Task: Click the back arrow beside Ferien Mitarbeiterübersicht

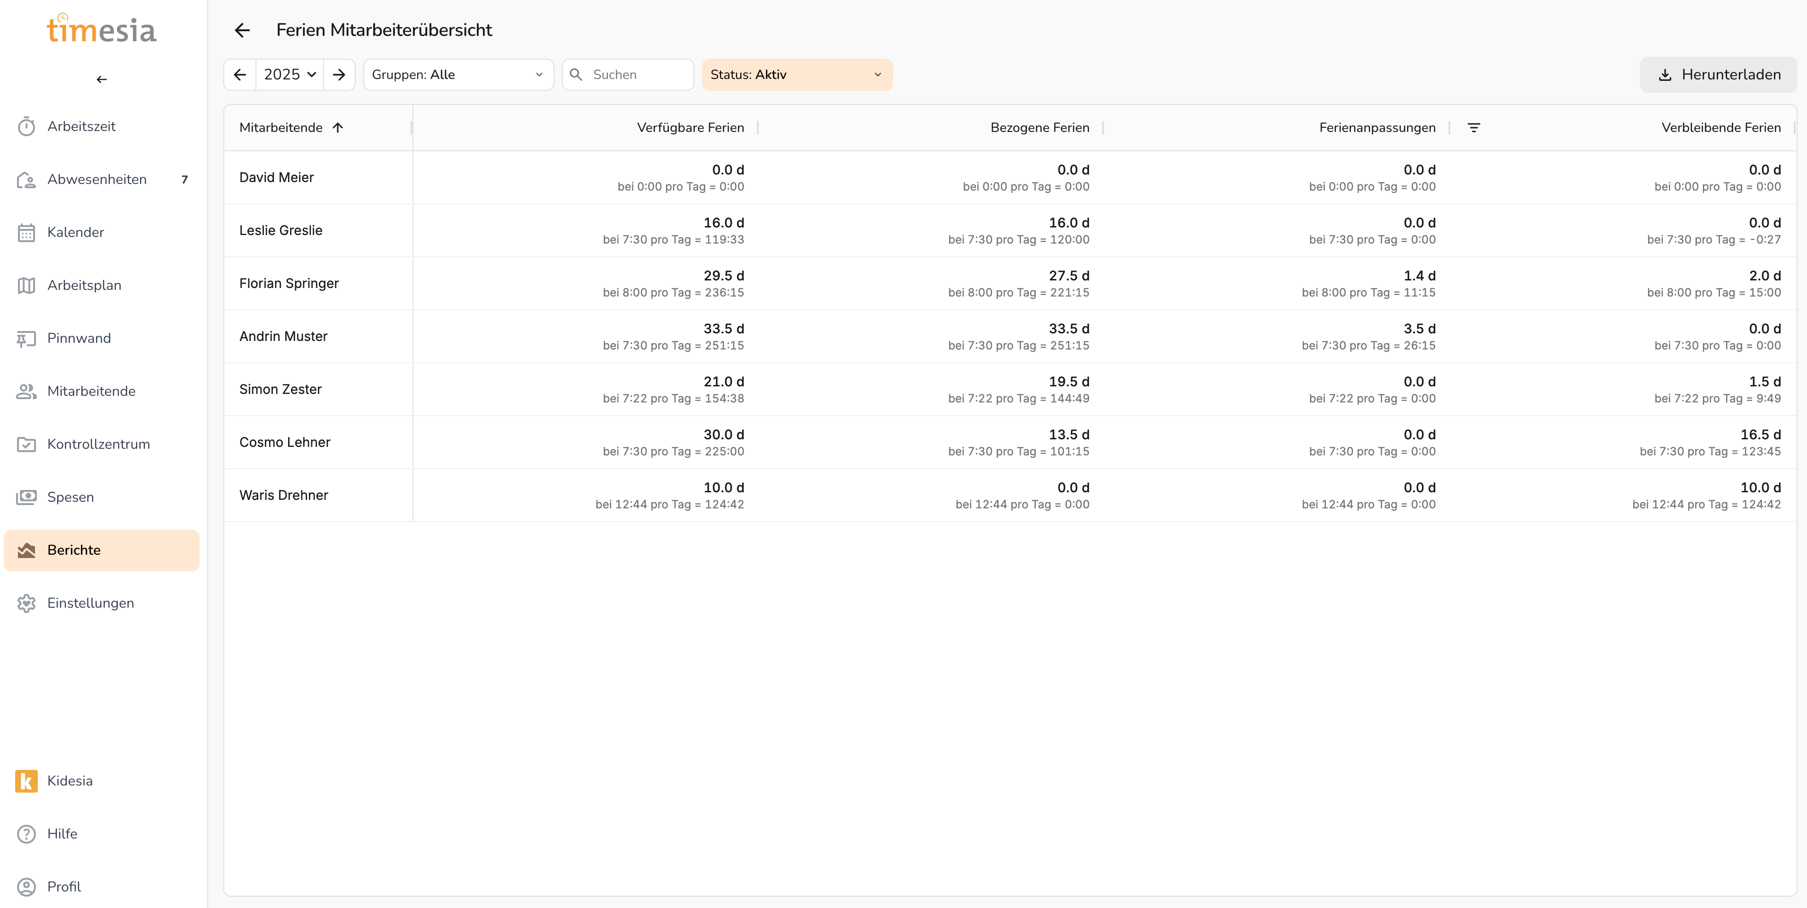Action: (x=242, y=30)
